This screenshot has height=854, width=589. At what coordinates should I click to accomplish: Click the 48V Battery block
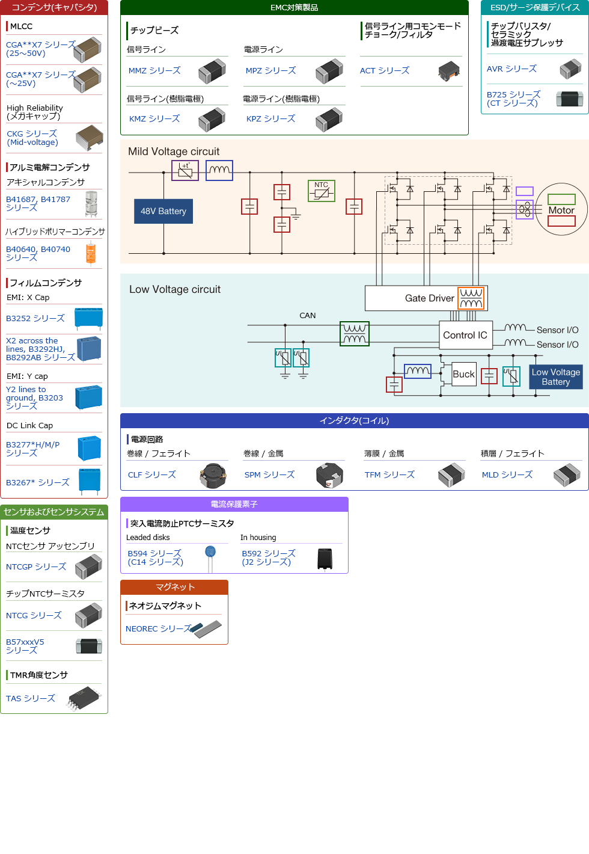tap(163, 212)
